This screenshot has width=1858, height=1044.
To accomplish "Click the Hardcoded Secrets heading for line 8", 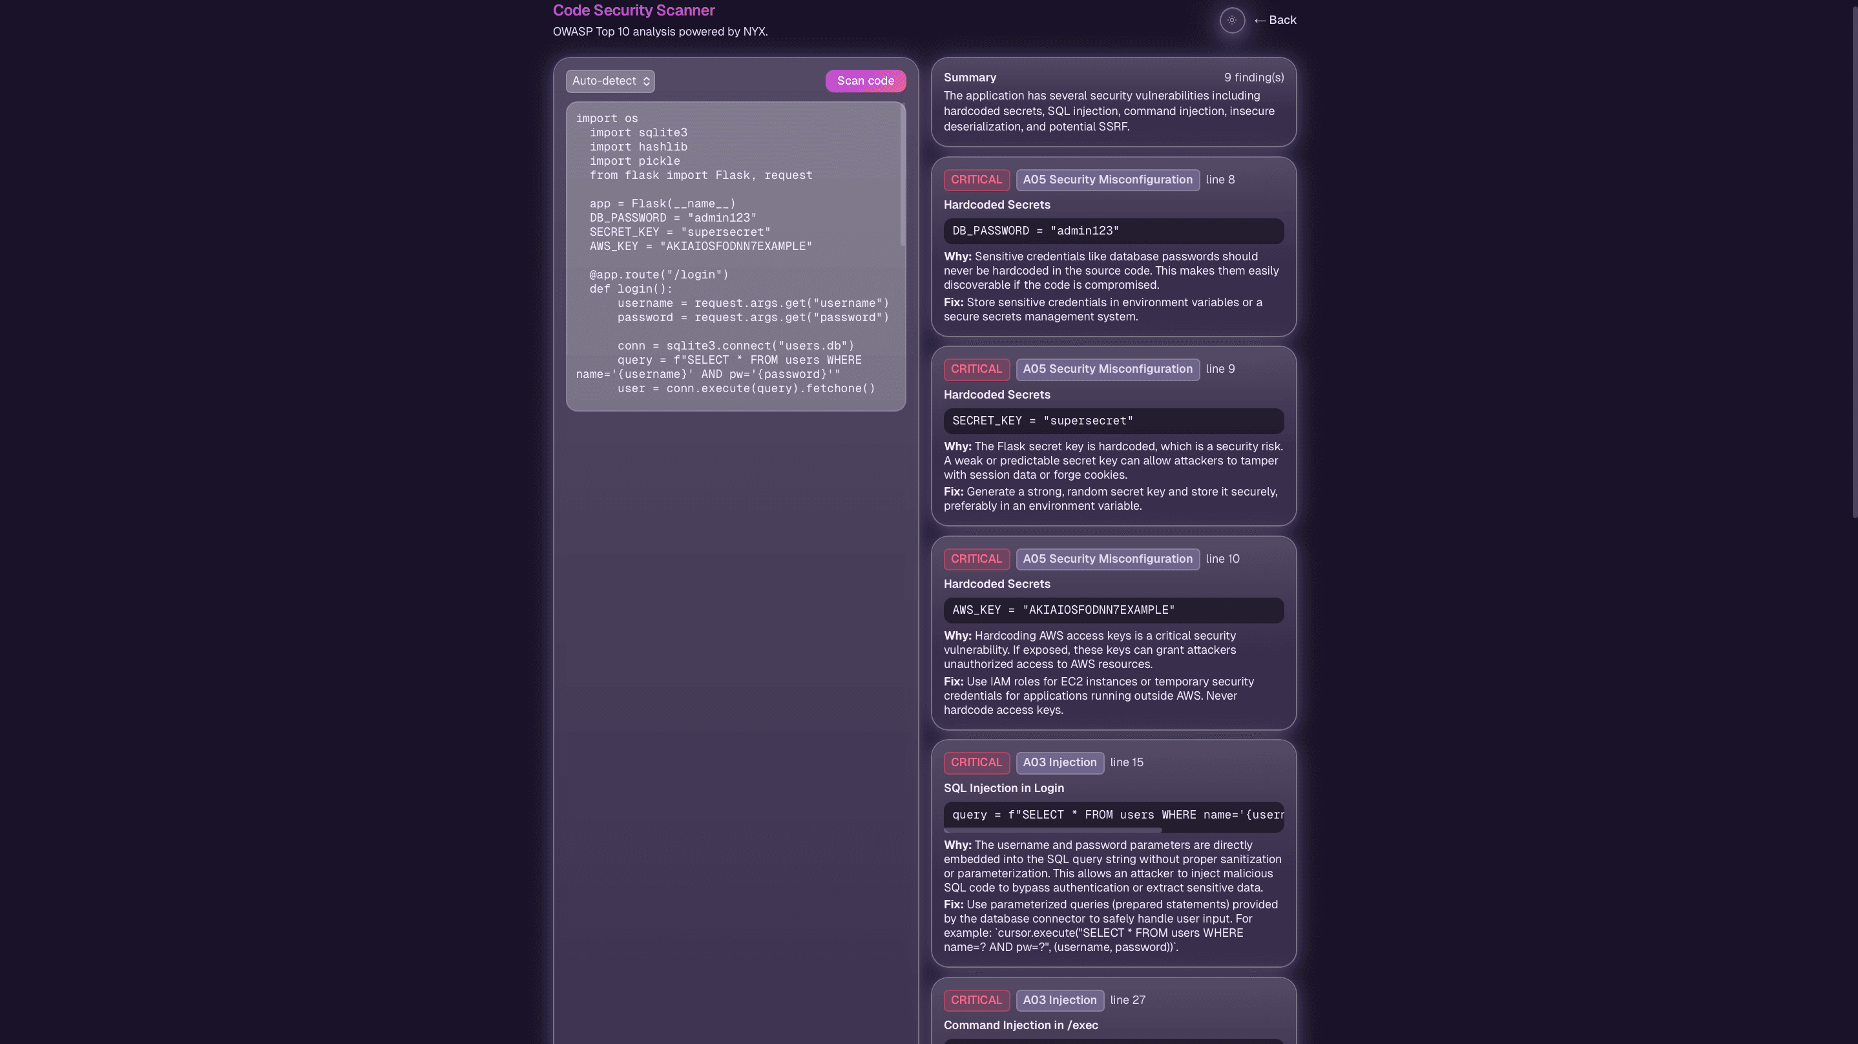I will click(997, 205).
